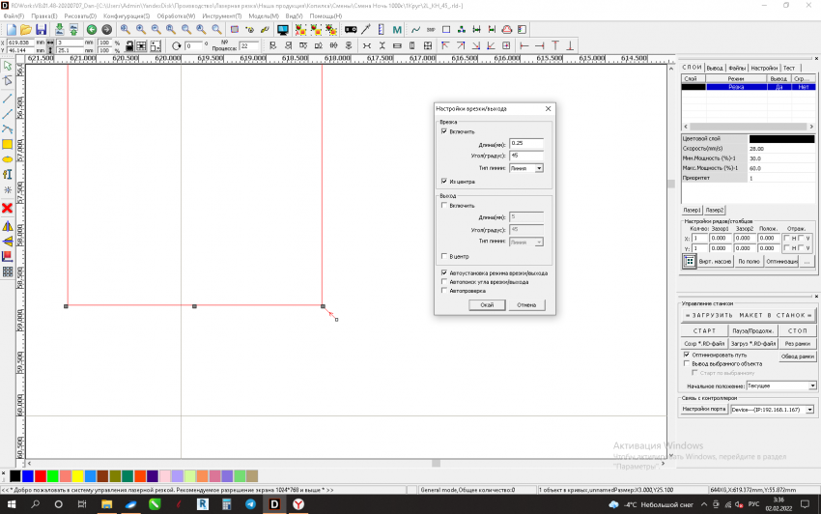Screen dimensions: 821x514
Task: Pick the red swatch in bottom palette
Action: (41, 475)
